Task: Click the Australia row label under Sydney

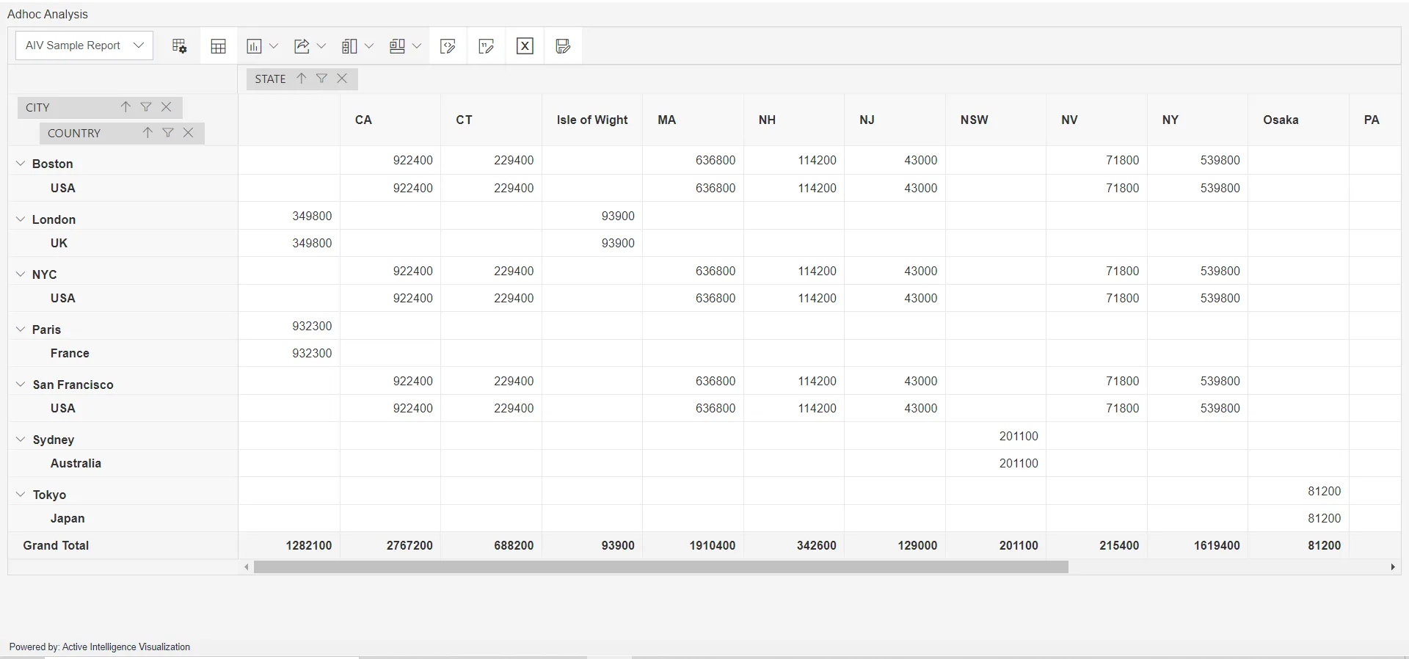Action: coord(76,463)
